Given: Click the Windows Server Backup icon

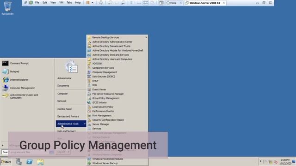Looking at the screenshot, I should [x=89, y=163].
